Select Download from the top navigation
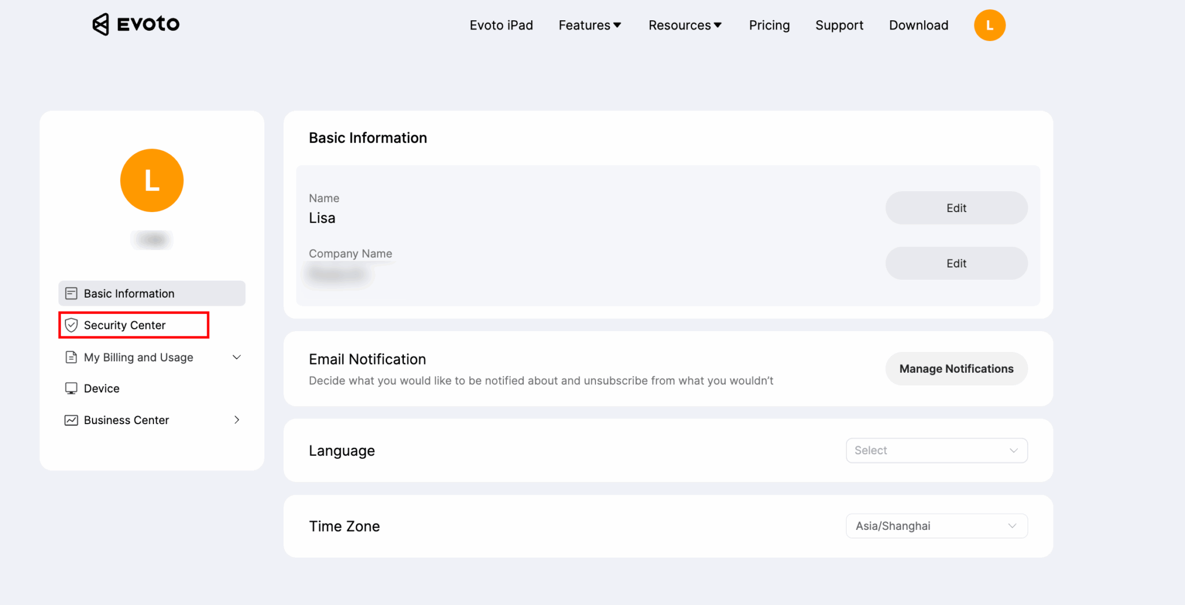The height and width of the screenshot is (605, 1185). coord(918,25)
